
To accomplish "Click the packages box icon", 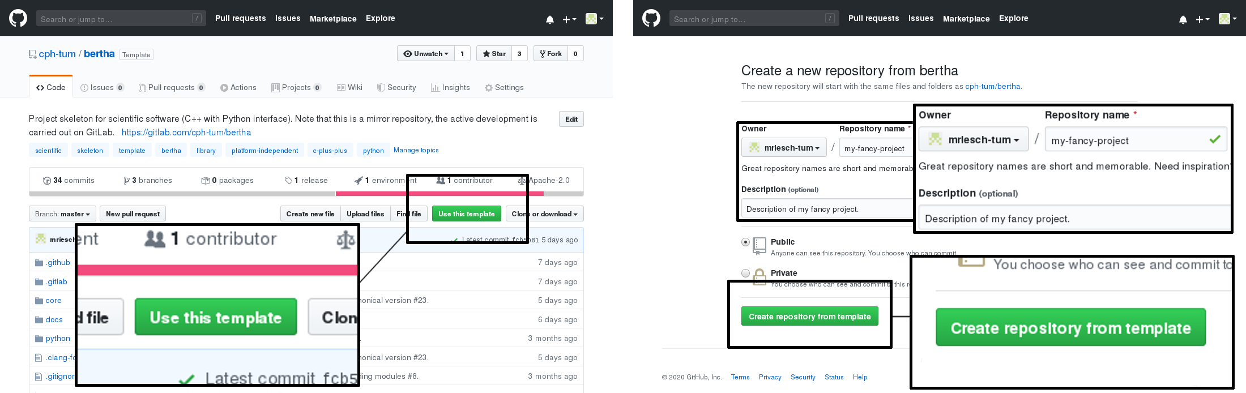I will 206,181.
